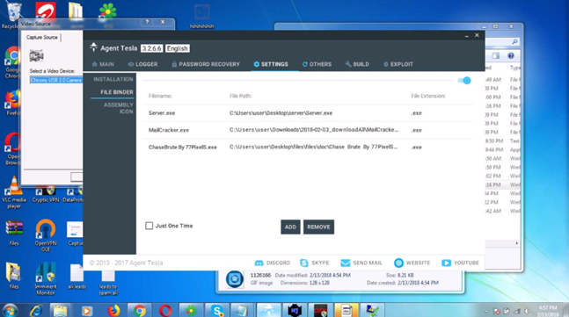Select the SETTINGS tab
The width and height of the screenshot is (569, 317).
click(271, 64)
